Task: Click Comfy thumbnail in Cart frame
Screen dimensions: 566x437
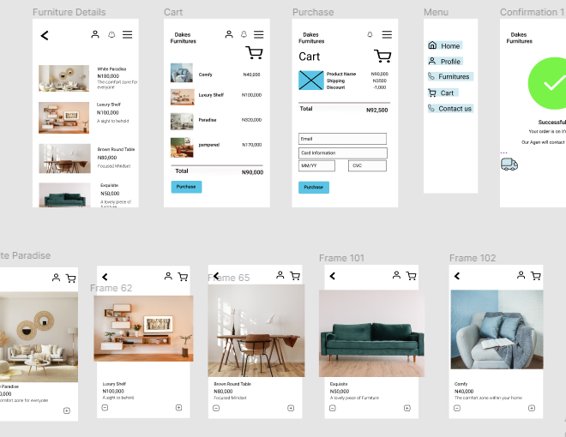Action: point(182,73)
